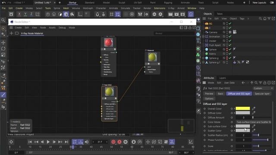Click Render View clapperboard icon

[170, 14]
